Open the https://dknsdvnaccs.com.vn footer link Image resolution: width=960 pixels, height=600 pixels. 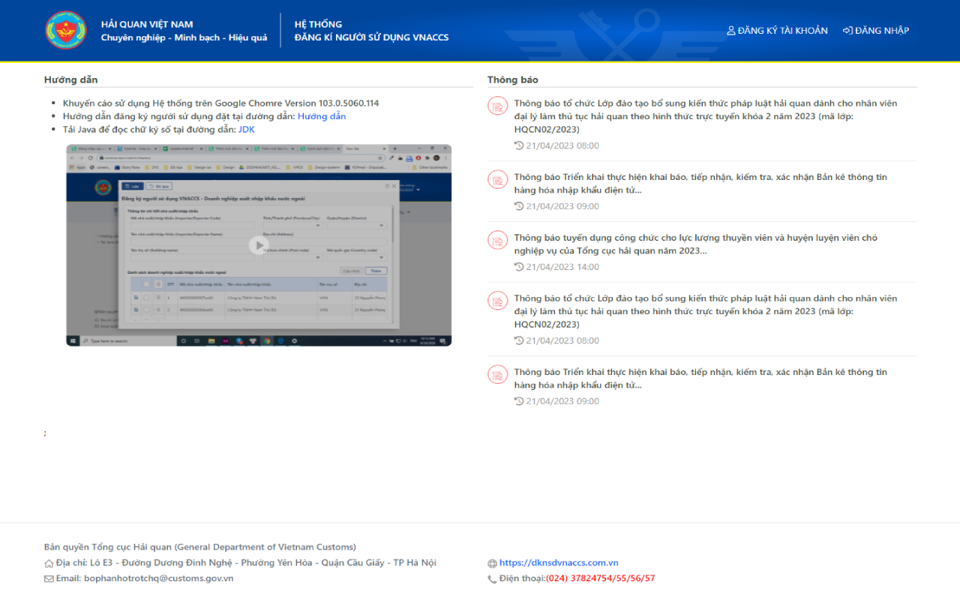[x=559, y=562]
